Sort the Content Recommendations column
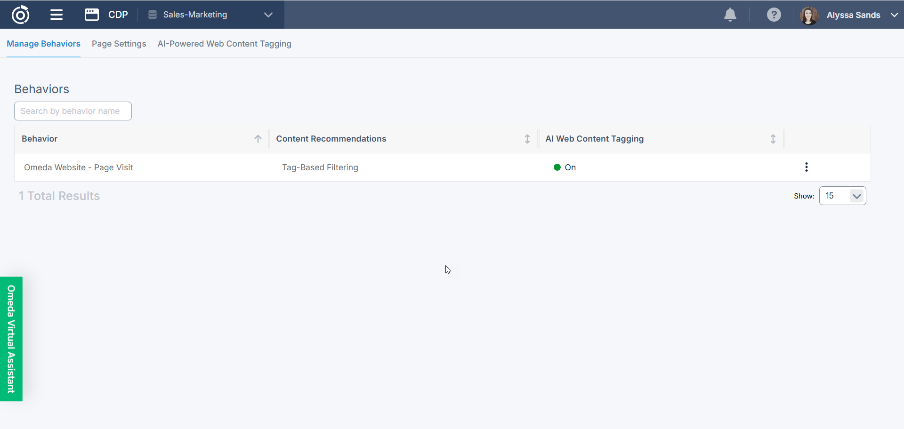Image resolution: width=904 pixels, height=429 pixels. pyautogui.click(x=527, y=139)
